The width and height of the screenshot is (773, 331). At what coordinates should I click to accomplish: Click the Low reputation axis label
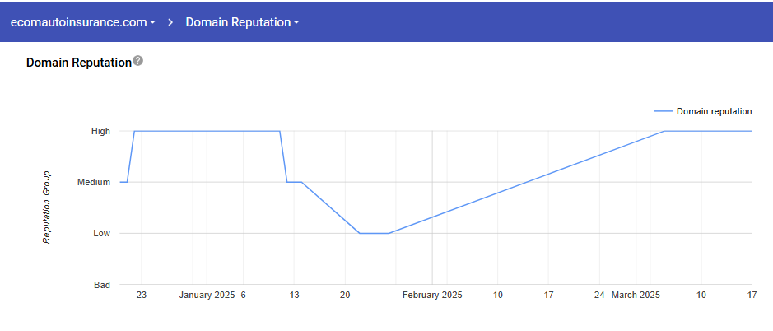[101, 233]
